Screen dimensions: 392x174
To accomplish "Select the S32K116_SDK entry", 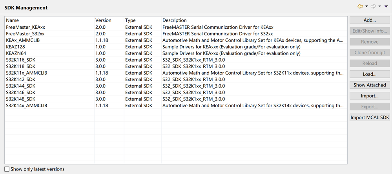I will click(21, 60).
